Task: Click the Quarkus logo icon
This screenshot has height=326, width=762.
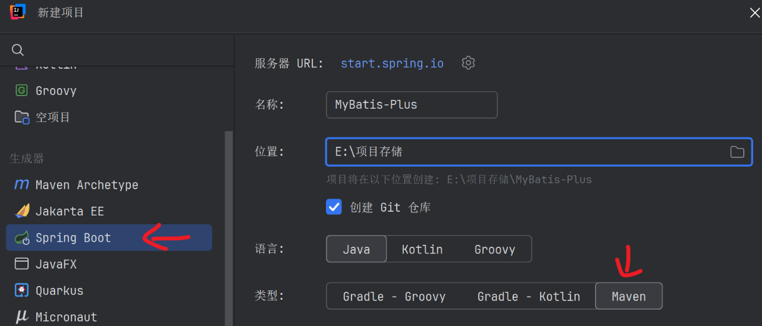Action: click(22, 290)
